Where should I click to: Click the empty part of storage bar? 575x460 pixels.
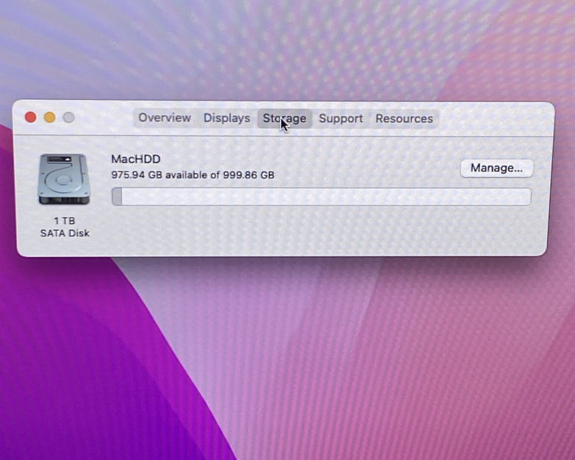(324, 197)
